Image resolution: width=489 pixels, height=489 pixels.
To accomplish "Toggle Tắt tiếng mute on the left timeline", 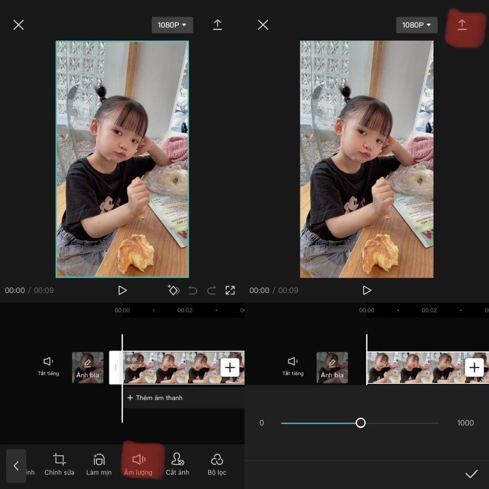I will pyautogui.click(x=48, y=366).
